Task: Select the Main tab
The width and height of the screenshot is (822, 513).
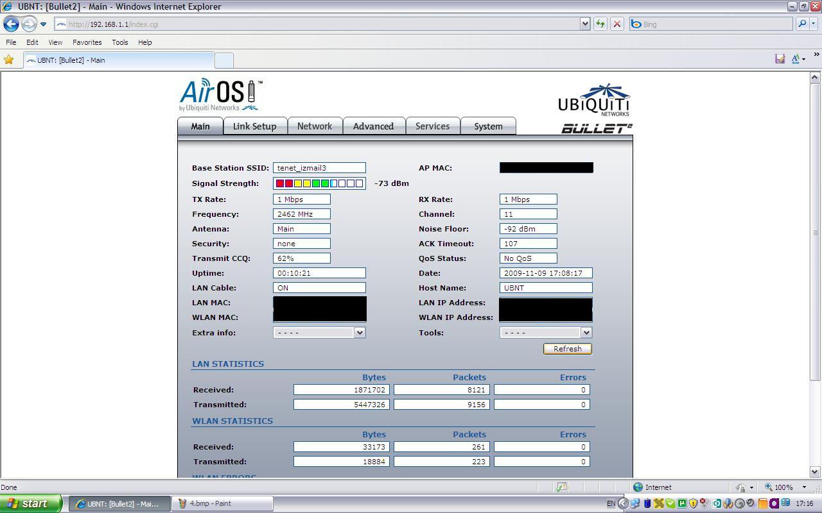Action: click(x=200, y=126)
